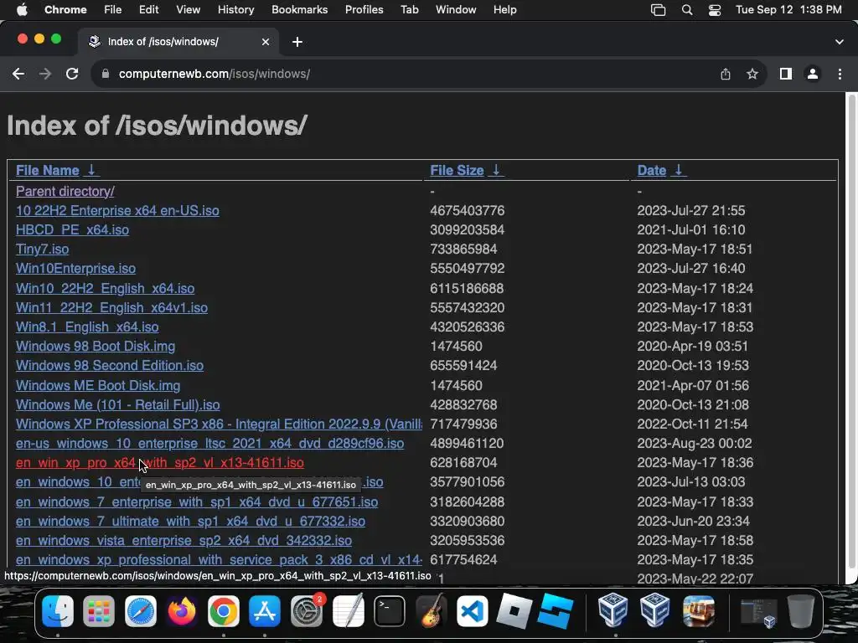Open the Window menu

coord(456,10)
